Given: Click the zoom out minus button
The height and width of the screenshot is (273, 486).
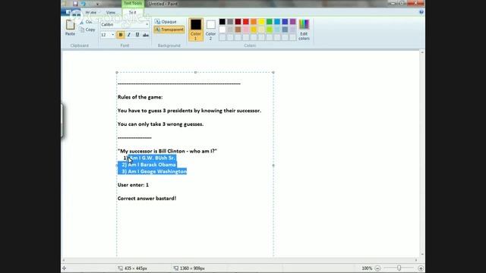Looking at the screenshot, I should point(377,268).
